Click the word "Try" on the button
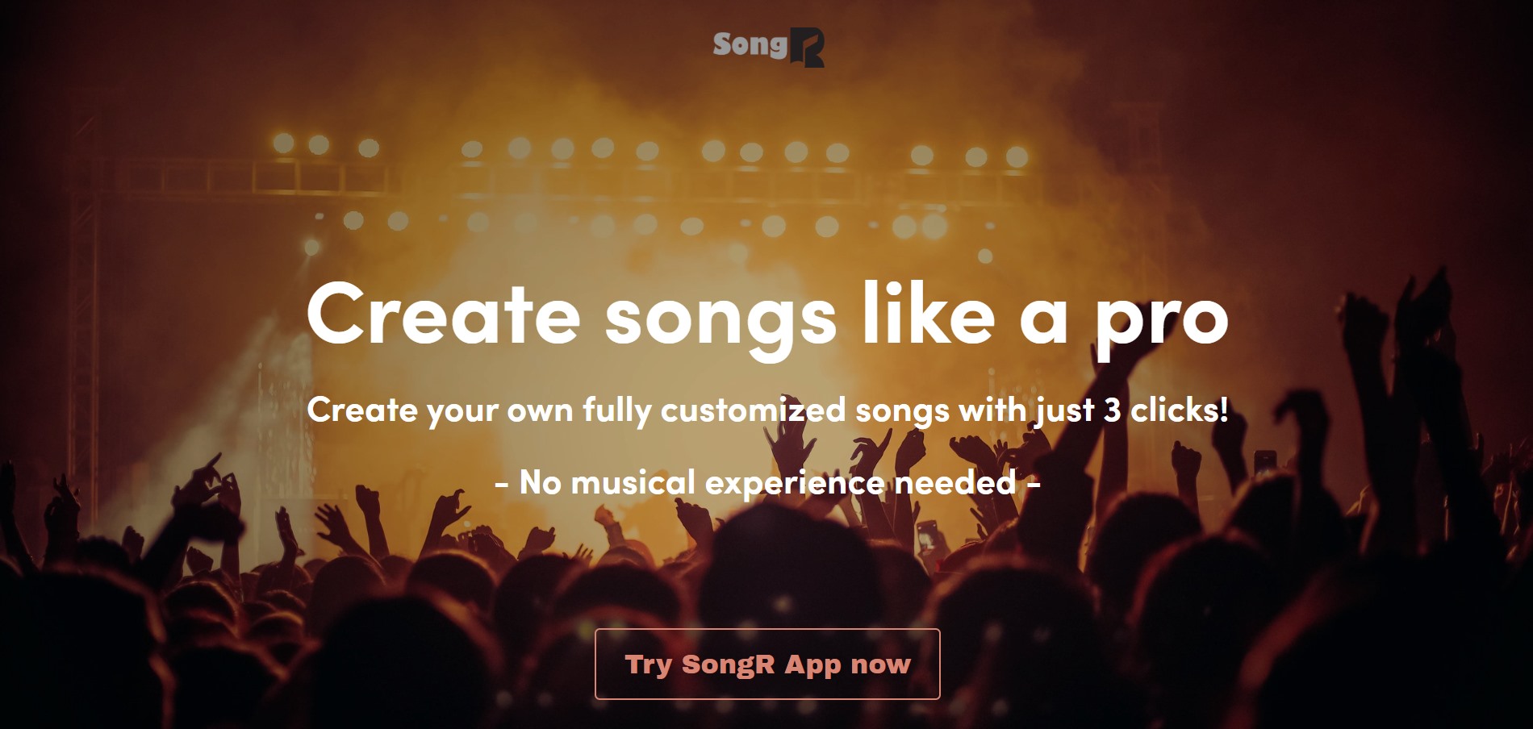The height and width of the screenshot is (729, 1533). 648,665
